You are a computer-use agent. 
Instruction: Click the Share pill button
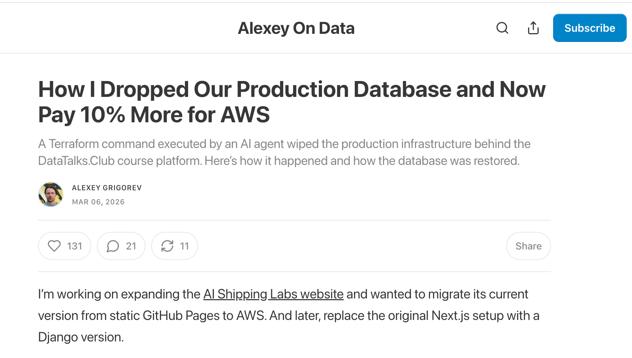(528, 246)
